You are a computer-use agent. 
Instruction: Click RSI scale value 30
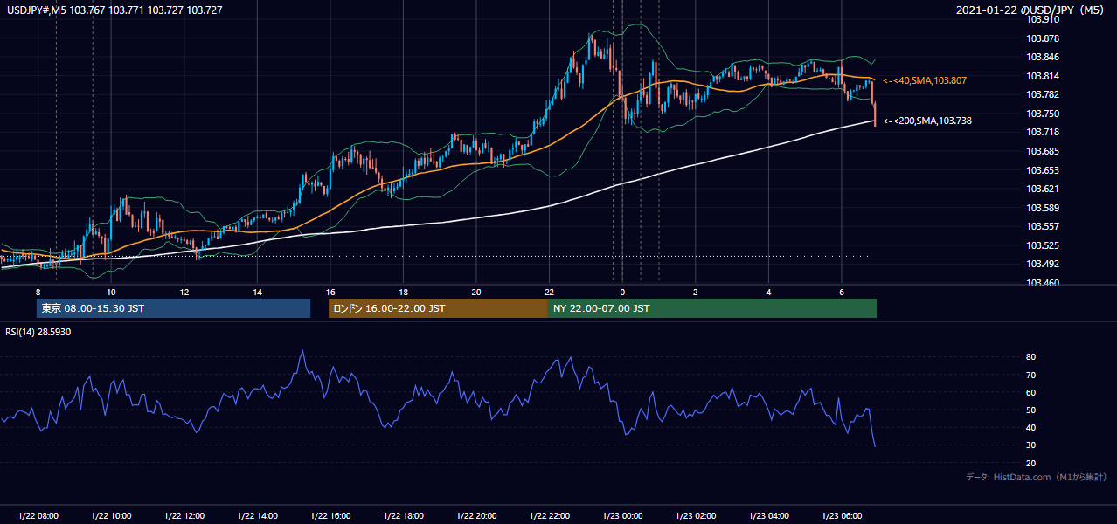pyautogui.click(x=1031, y=445)
